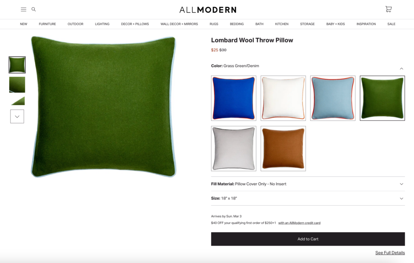View the second pillow close-up thumbnail
Screen dimensions: 414x263
17,85
